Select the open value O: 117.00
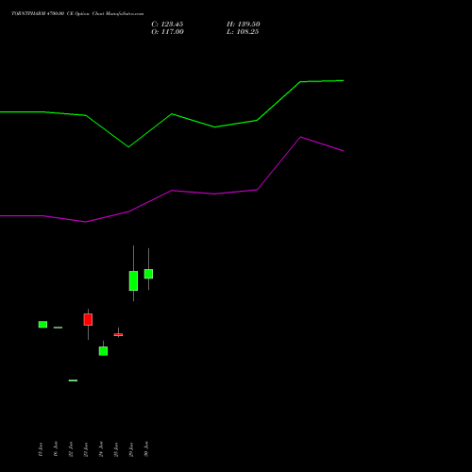 click(167, 32)
